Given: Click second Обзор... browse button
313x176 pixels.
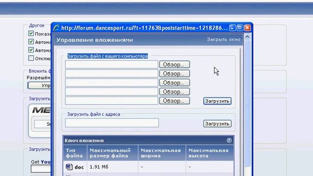Looking at the screenshot, I should click(175, 73).
